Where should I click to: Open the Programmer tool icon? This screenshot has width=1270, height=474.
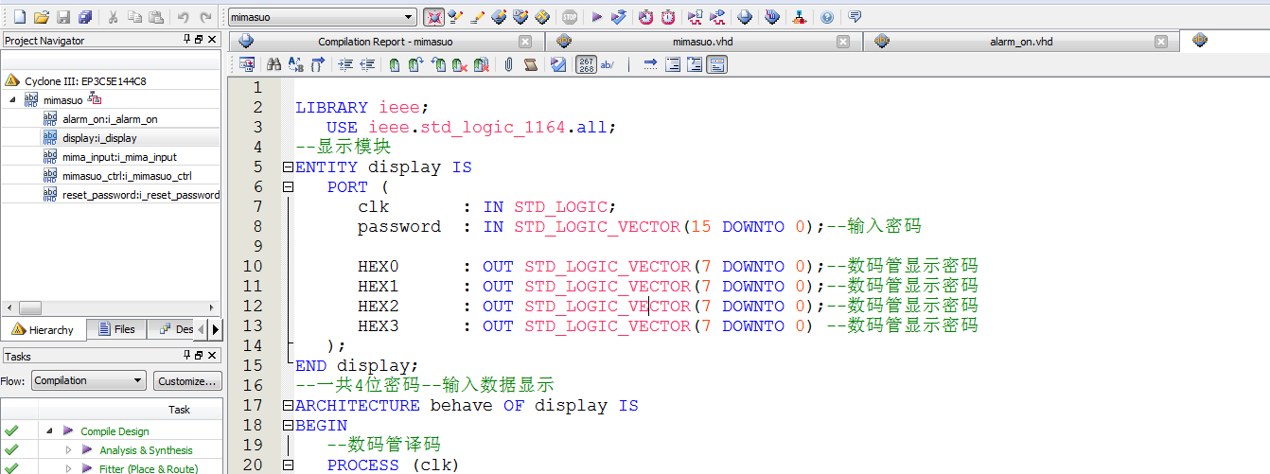(x=772, y=17)
